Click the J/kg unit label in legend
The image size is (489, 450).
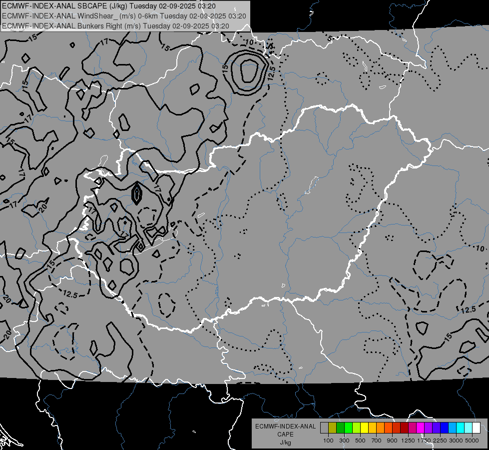pos(285,443)
